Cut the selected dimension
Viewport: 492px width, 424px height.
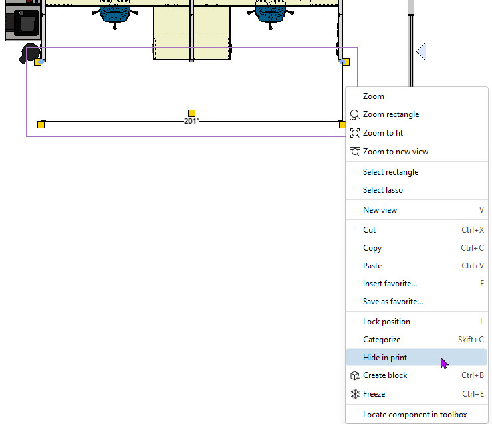[416, 230]
